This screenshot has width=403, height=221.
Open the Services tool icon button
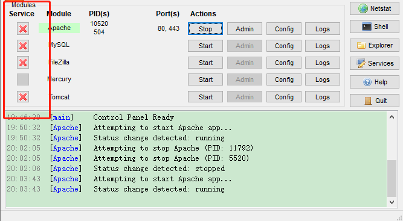pos(375,63)
